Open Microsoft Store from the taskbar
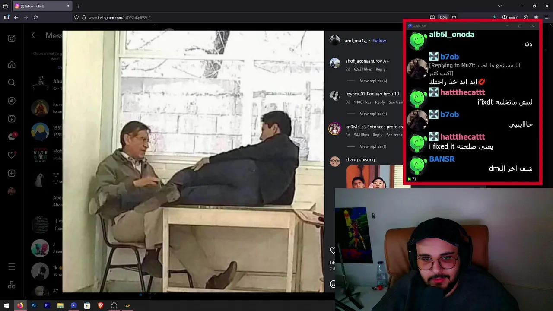 pos(87,305)
